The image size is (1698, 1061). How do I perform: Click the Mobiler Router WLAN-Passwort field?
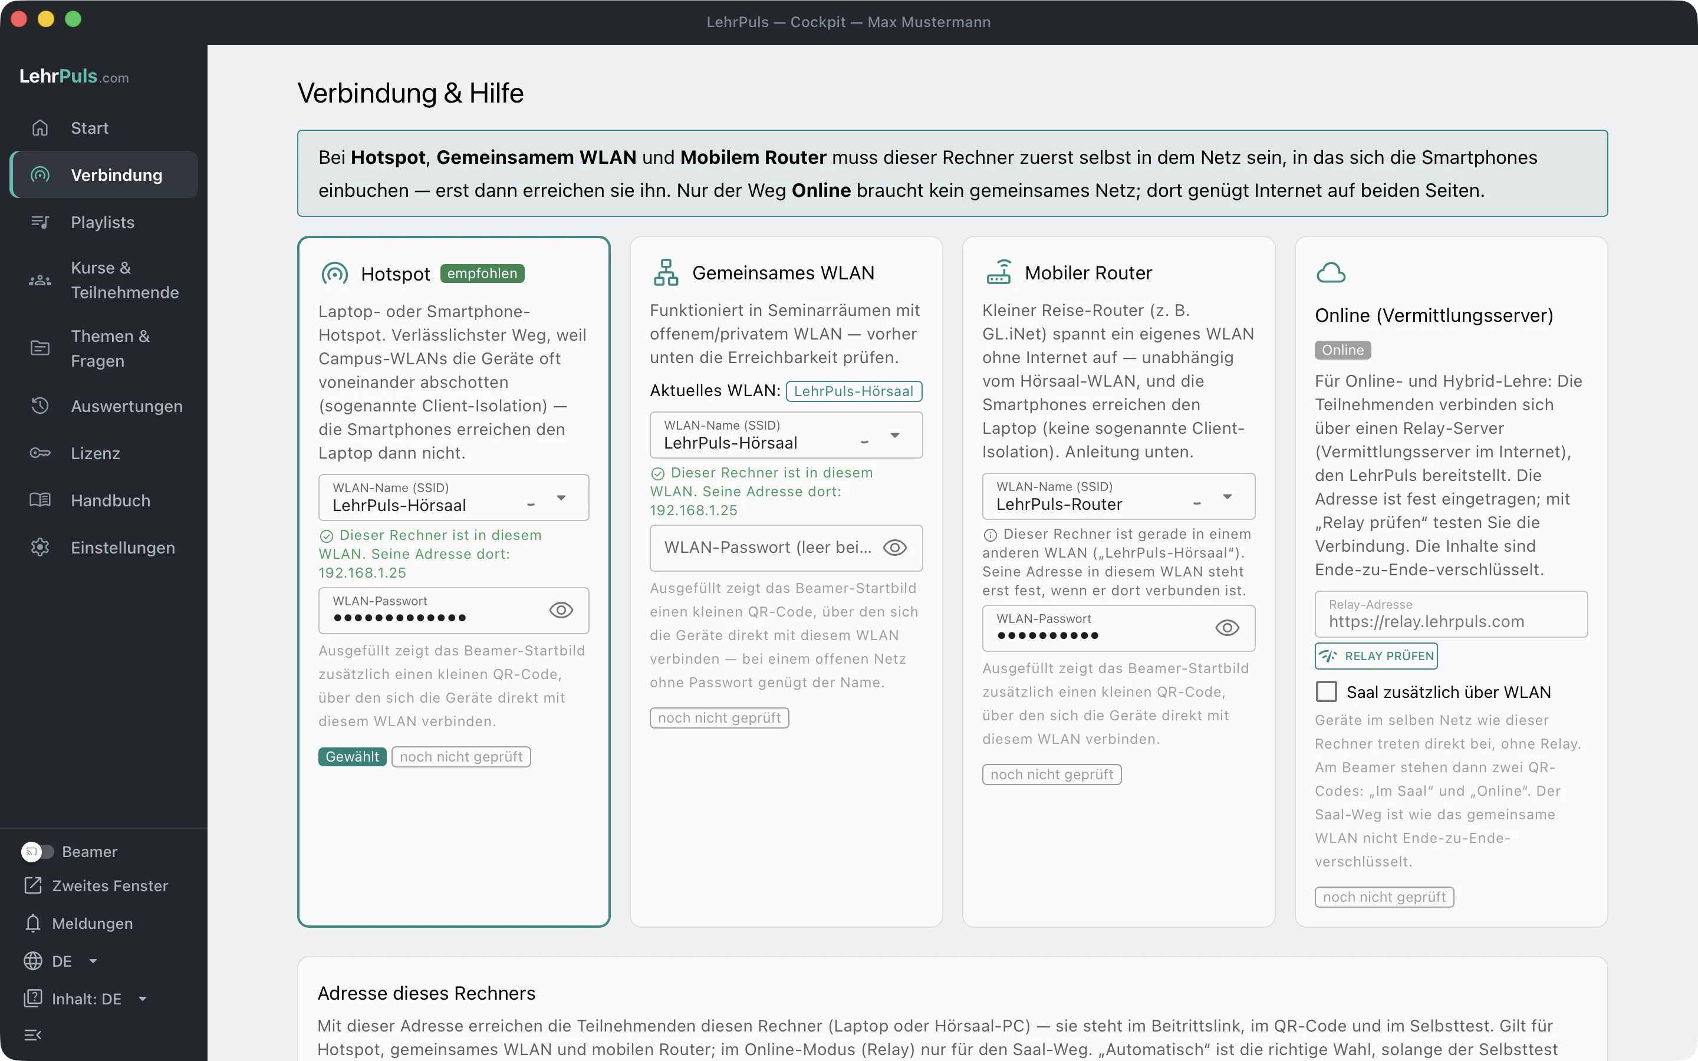(x=1118, y=628)
